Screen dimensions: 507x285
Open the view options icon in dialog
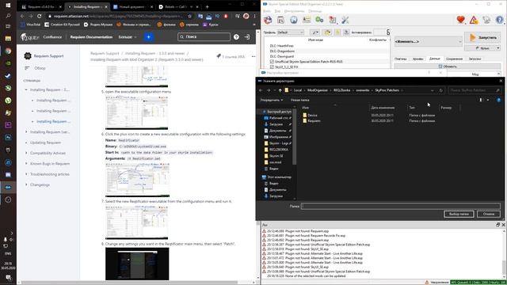[482, 101]
